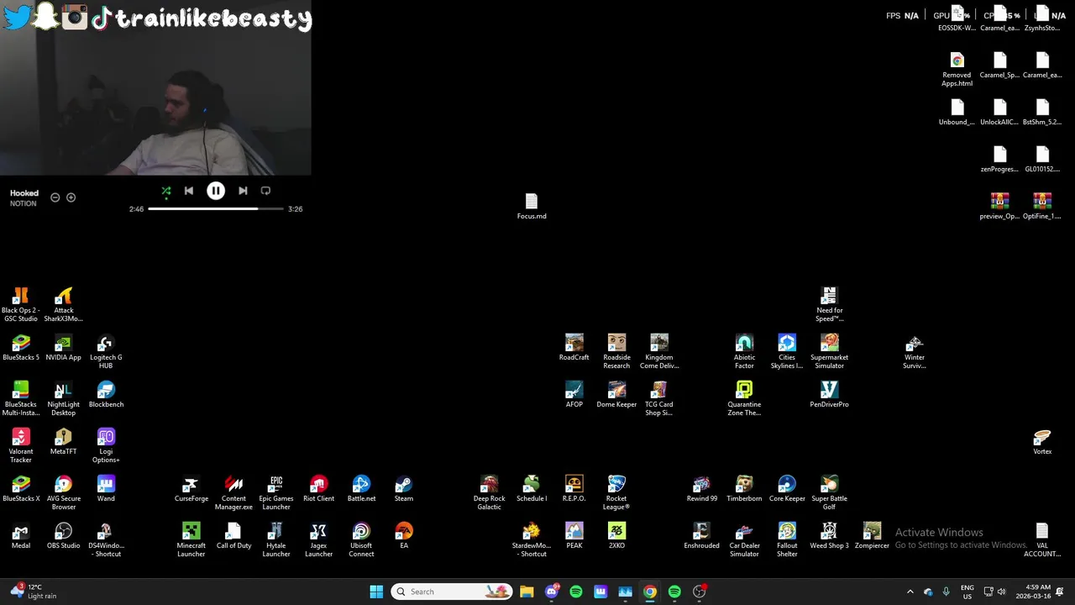Select the AVG Secure Browser icon

pyautogui.click(x=64, y=492)
